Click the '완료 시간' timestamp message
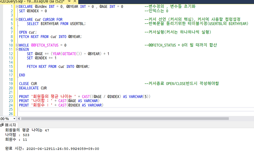Viewport: 254px width, 152px height. point(52,149)
